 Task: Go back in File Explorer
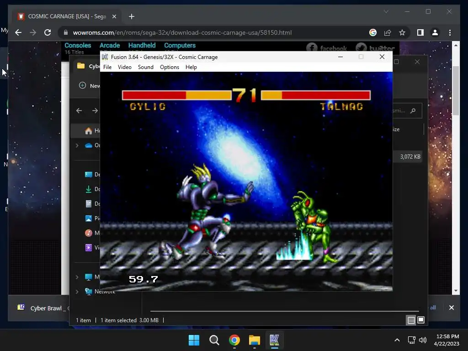pyautogui.click(x=79, y=111)
